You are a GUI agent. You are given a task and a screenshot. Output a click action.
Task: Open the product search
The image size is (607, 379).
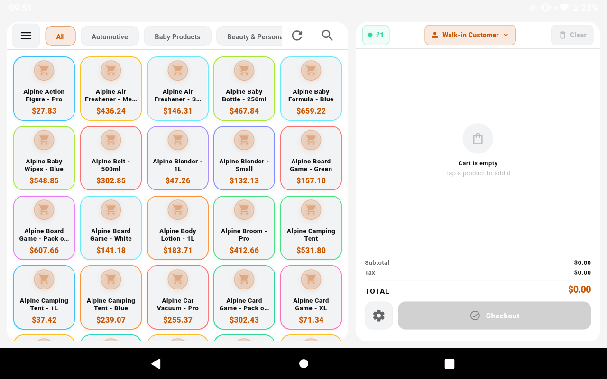pyautogui.click(x=327, y=36)
